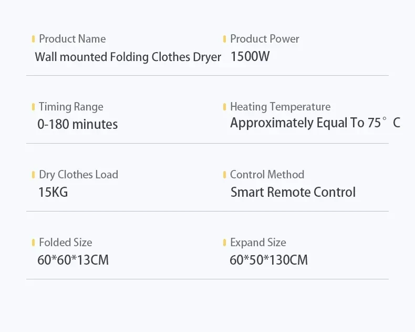Click the "Heating Temperature" heading label

tap(280, 107)
